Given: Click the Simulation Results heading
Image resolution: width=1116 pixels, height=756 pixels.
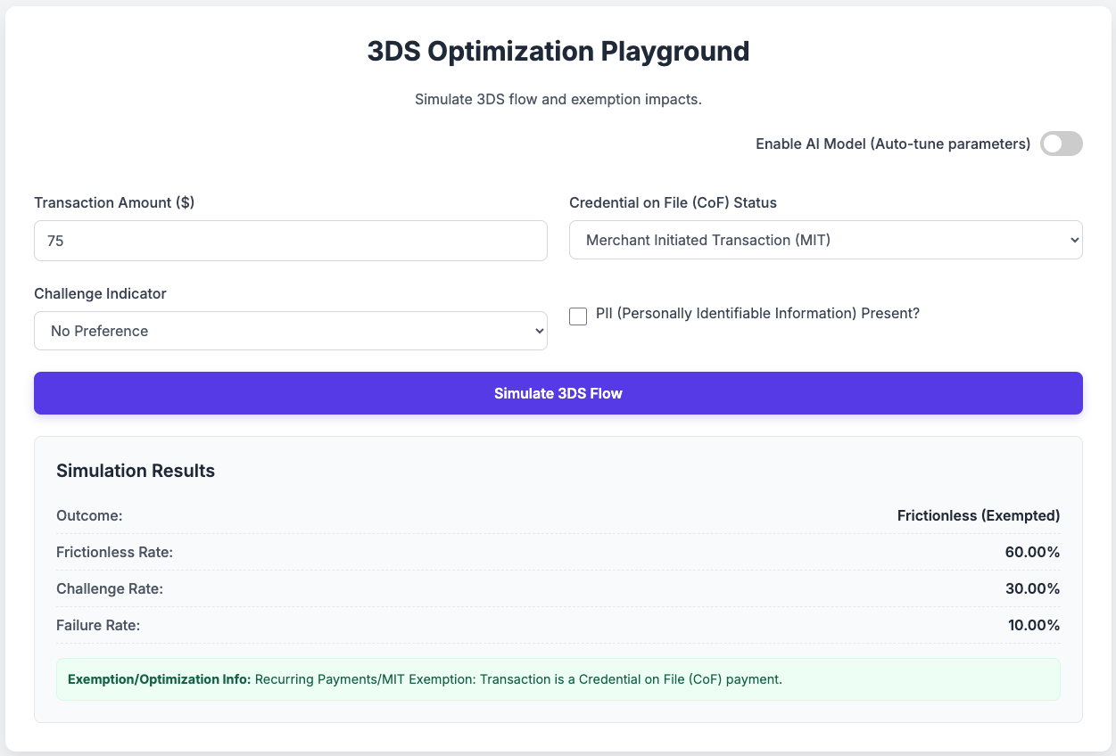Looking at the screenshot, I should 136,471.
